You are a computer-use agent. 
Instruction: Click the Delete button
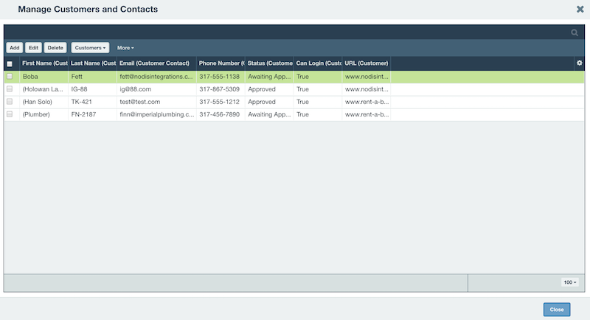[55, 48]
